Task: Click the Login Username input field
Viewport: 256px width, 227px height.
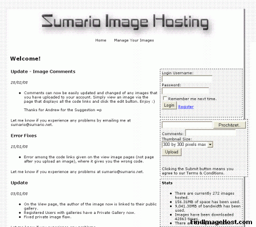Action: pyautogui.click(x=187, y=79)
